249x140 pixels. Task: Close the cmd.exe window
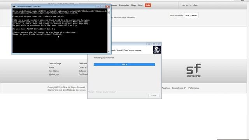tap(108, 7)
